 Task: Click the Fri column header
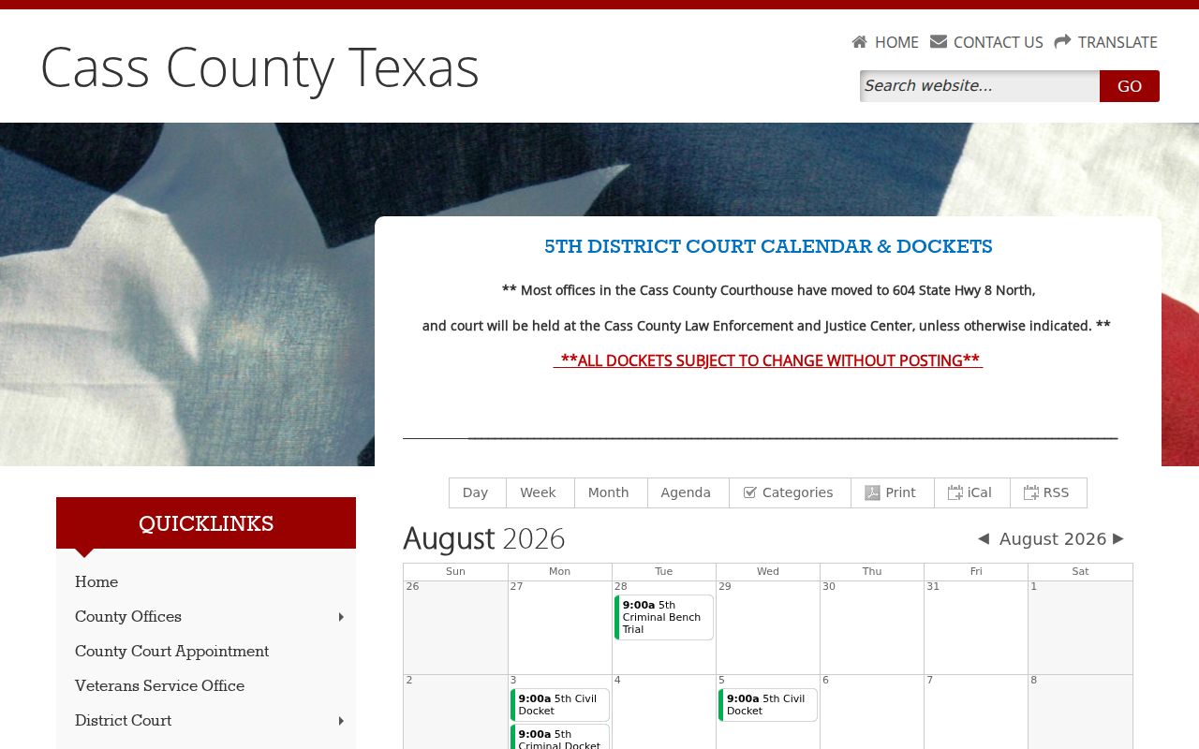click(976, 571)
